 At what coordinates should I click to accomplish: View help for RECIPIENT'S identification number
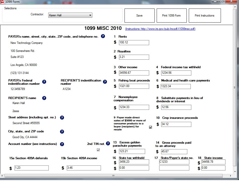105,82
